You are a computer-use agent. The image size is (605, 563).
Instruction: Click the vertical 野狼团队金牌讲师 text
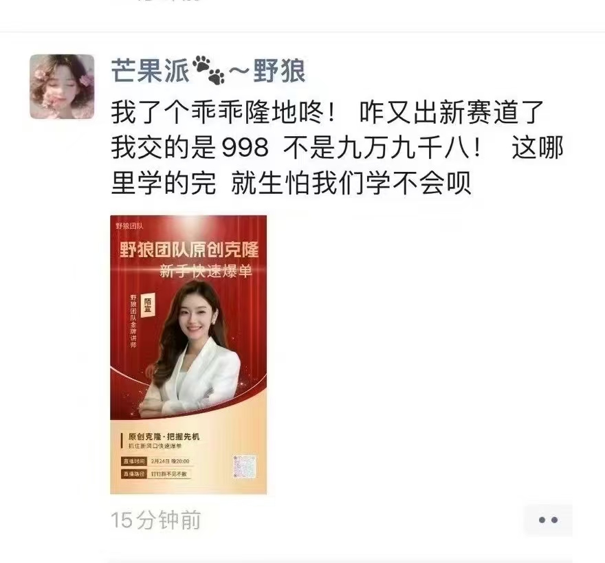click(x=133, y=321)
